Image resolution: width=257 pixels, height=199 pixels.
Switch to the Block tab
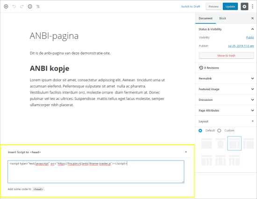[222, 18]
